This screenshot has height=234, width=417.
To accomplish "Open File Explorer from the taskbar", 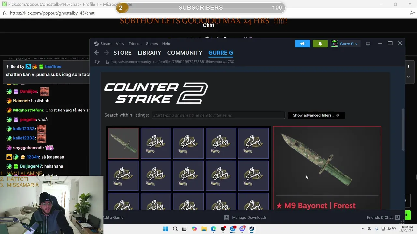I will point(204,229).
